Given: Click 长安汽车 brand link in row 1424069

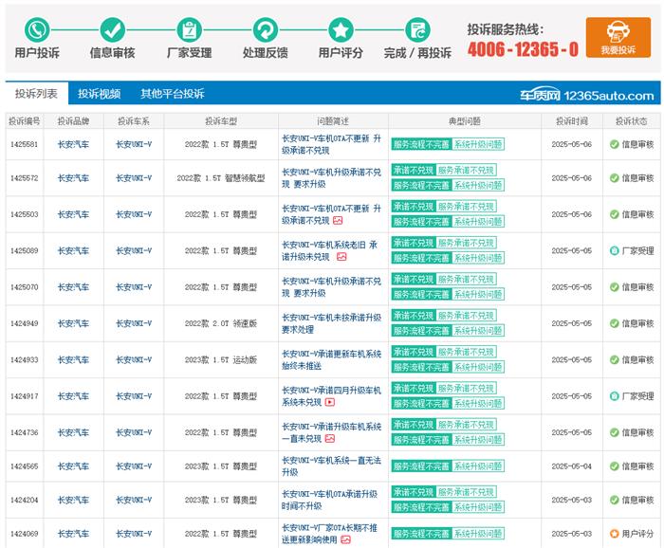Looking at the screenshot, I should pos(73,534).
